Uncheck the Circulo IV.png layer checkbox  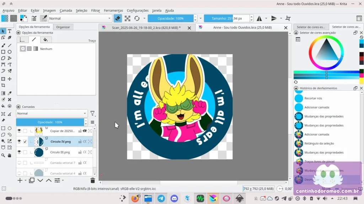(25, 142)
